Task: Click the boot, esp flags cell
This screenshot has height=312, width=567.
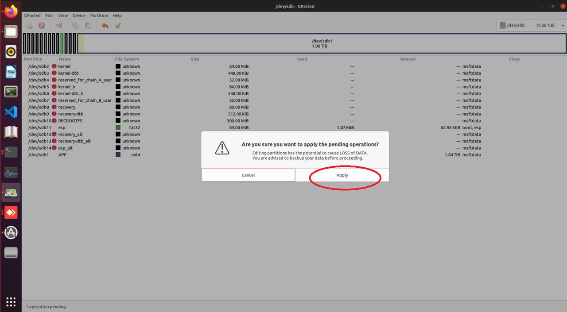Action: click(471, 127)
